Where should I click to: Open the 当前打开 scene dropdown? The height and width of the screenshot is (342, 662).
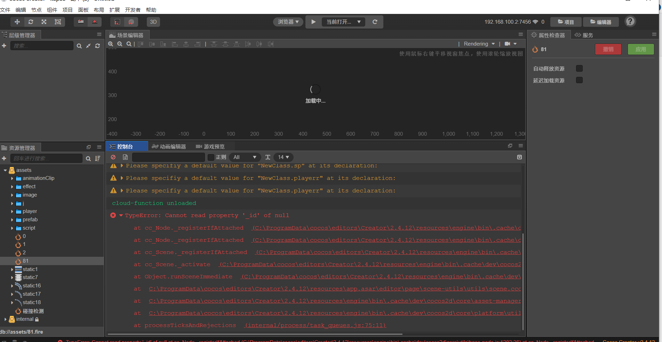(x=343, y=22)
